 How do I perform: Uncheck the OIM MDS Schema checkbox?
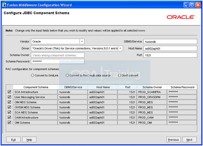click(9, 102)
